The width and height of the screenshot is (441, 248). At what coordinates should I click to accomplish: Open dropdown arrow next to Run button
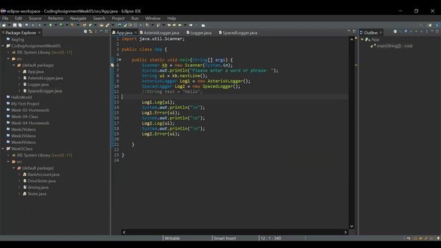point(56,25)
